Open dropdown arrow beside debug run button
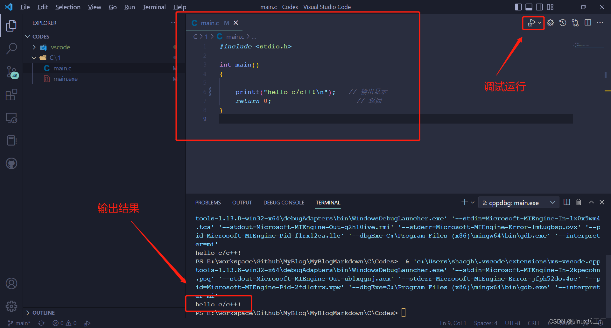Image resolution: width=611 pixels, height=328 pixels. point(539,23)
